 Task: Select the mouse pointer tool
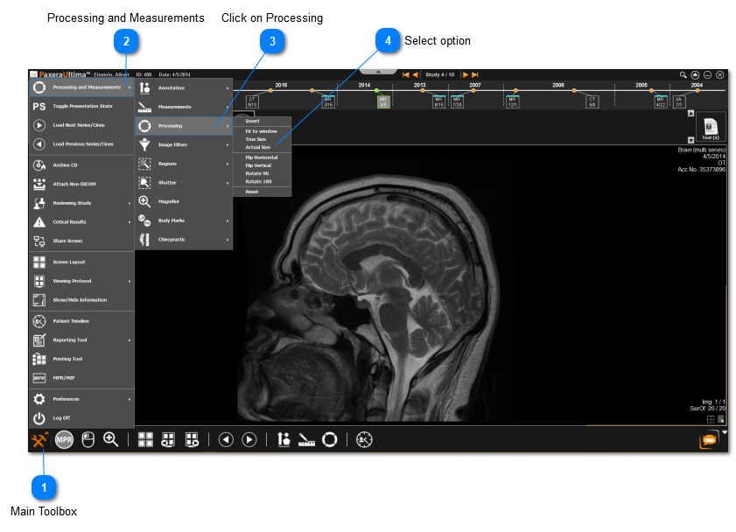pyautogui.click(x=88, y=439)
